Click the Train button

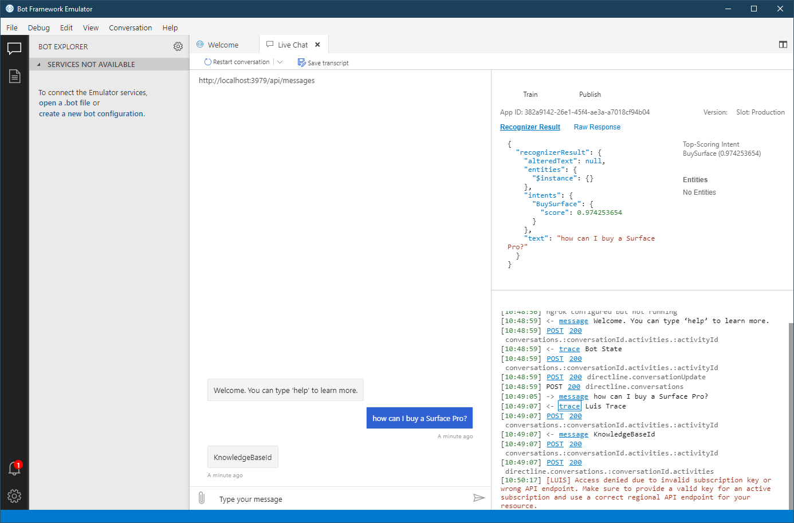click(530, 95)
